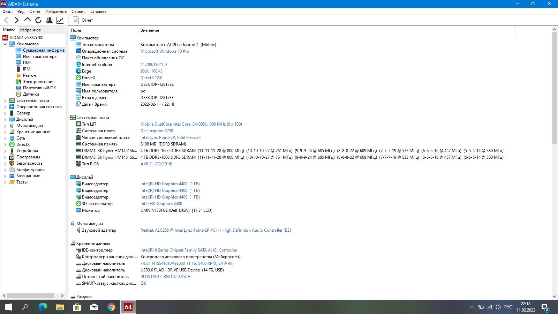The height and width of the screenshot is (314, 558).
Task: Open the graph chart toolbar icon
Action: coord(60,20)
